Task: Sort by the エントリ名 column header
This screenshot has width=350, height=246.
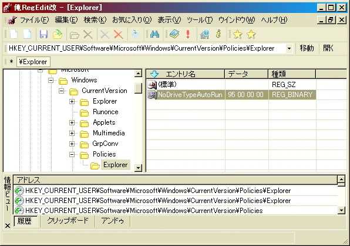Action: 185,74
